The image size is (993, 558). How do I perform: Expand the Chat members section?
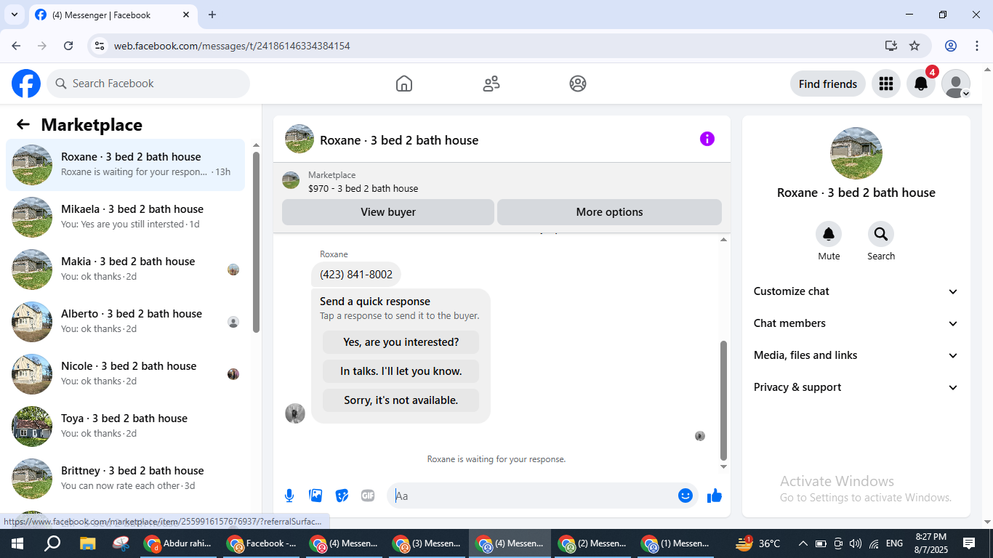click(856, 323)
